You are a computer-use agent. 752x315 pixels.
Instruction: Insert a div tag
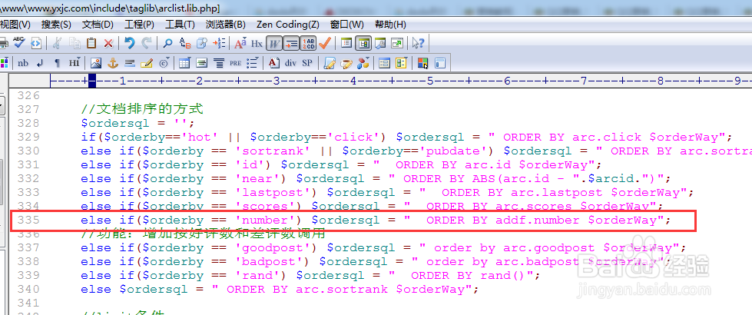tap(290, 63)
